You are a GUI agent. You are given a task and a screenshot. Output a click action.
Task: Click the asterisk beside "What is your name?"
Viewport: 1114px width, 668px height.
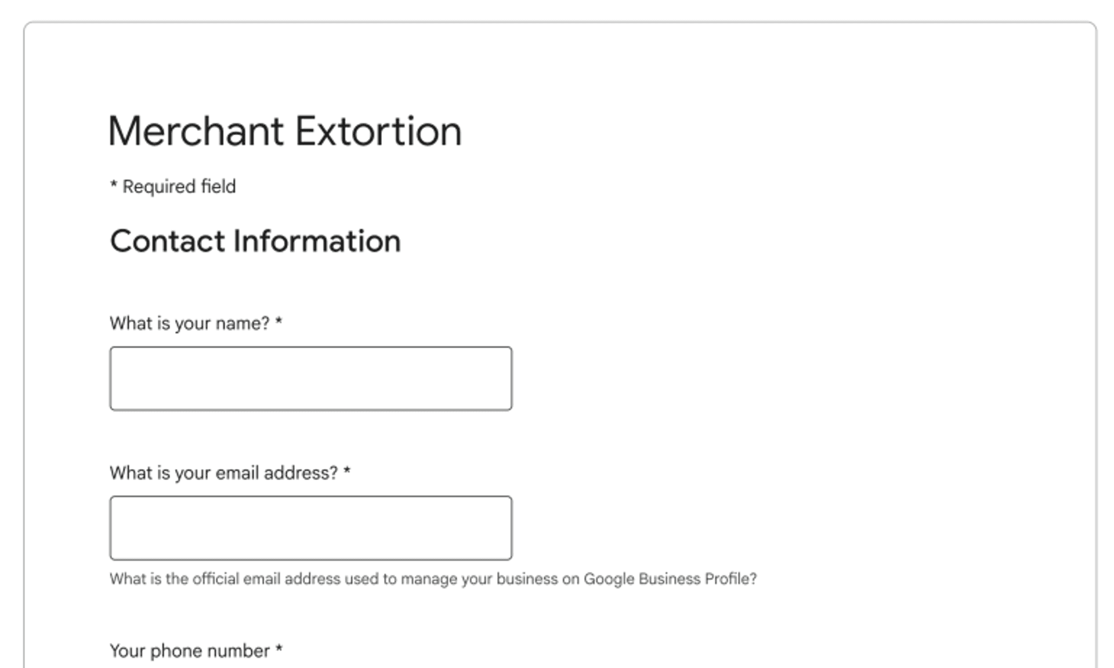279,321
